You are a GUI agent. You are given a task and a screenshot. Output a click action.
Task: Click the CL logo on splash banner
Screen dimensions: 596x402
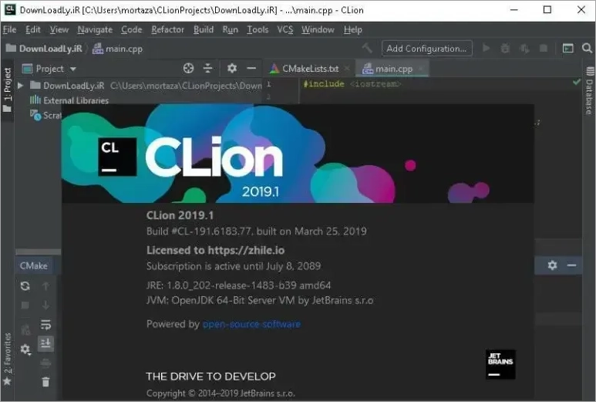point(117,157)
